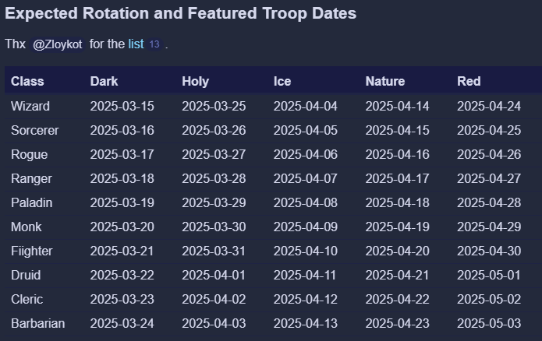
Task: Click the Barbarian Red date 2025-05-03
Action: [489, 323]
